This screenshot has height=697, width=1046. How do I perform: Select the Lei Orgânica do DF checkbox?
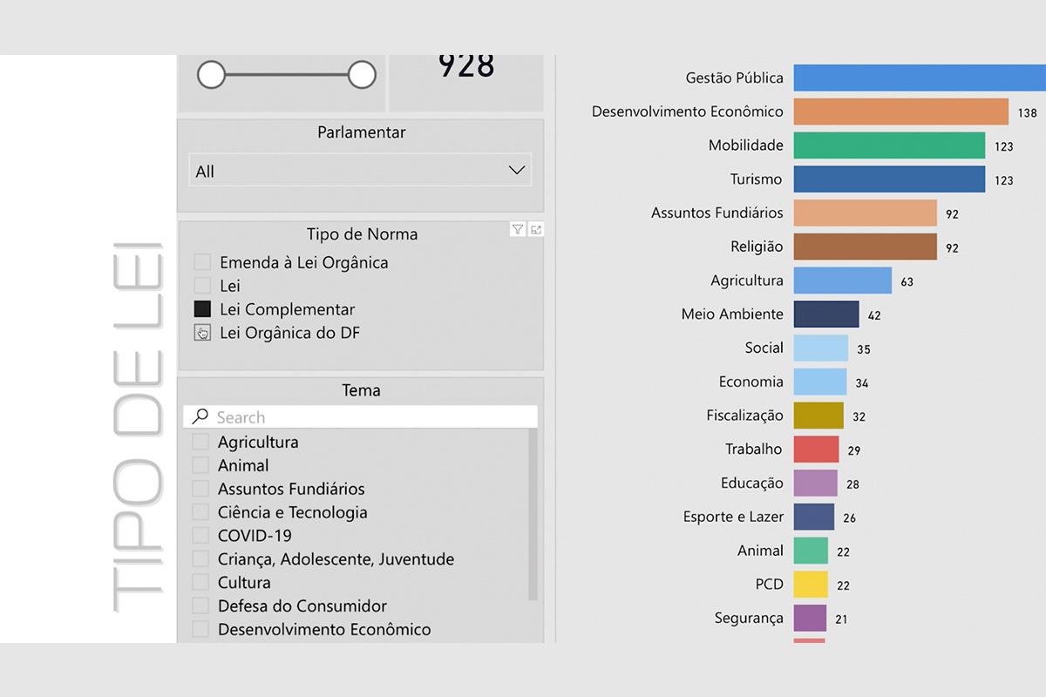tap(202, 333)
